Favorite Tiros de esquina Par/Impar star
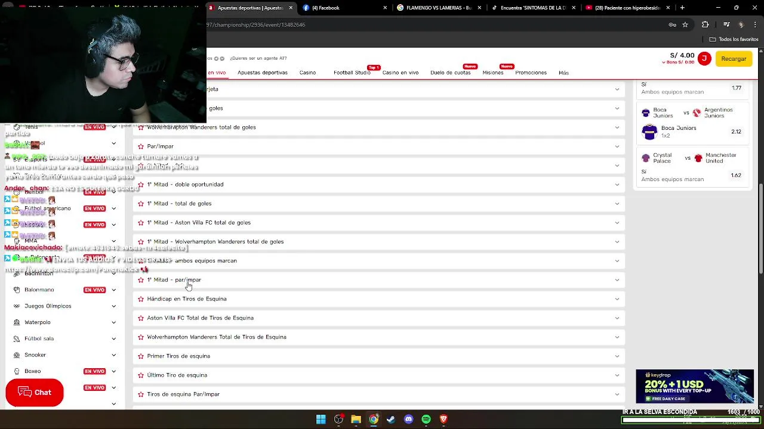Viewport: 764px width, 429px height. click(x=141, y=394)
